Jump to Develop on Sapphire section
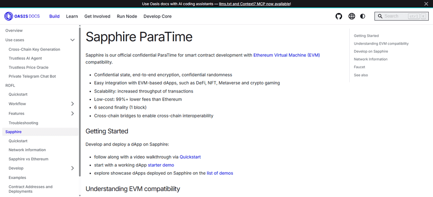The image size is (433, 197). (371, 51)
